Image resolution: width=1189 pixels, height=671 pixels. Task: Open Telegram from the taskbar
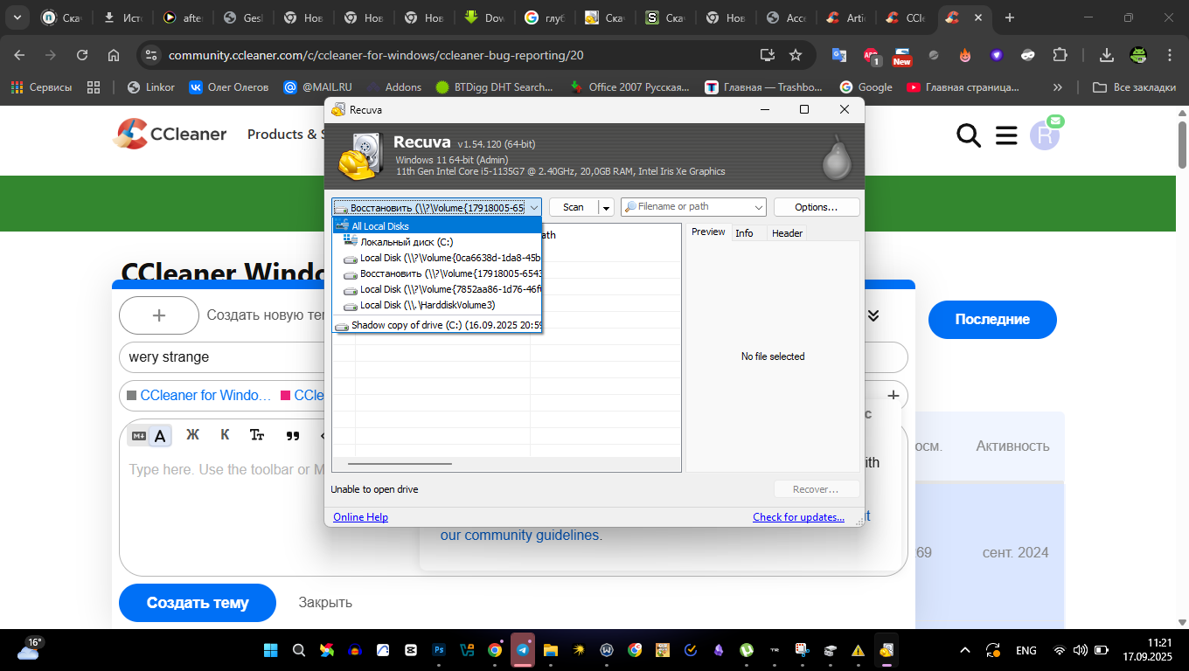(523, 650)
